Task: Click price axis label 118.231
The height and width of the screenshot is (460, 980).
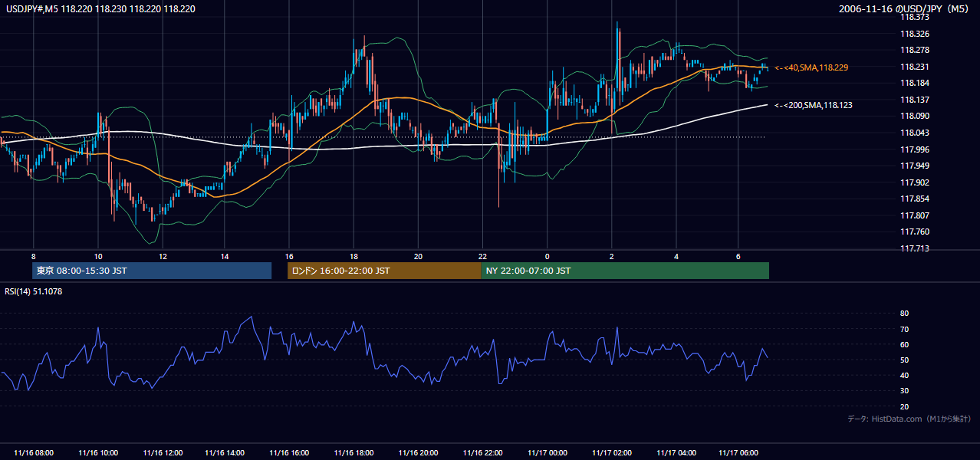Action: pyautogui.click(x=914, y=67)
